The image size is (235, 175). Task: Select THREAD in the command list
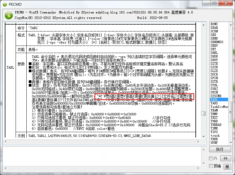click(216, 125)
